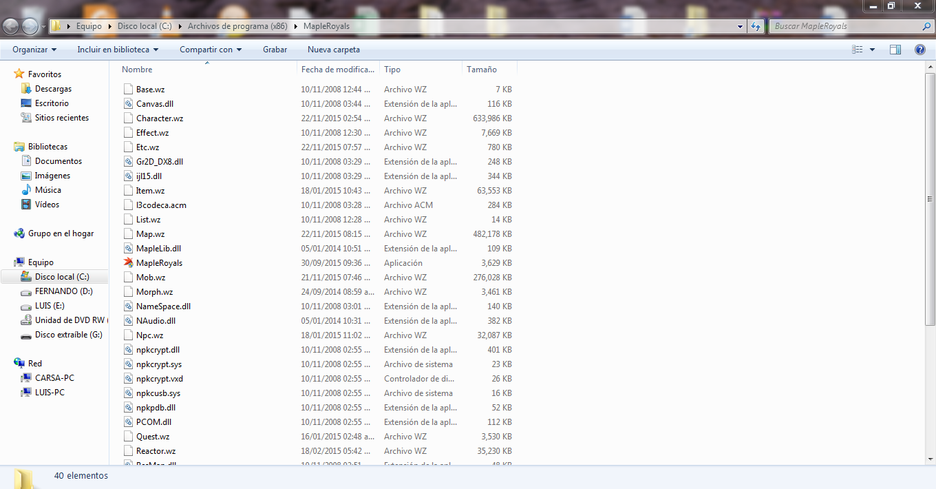Select the Reactor.wz file name

156,451
